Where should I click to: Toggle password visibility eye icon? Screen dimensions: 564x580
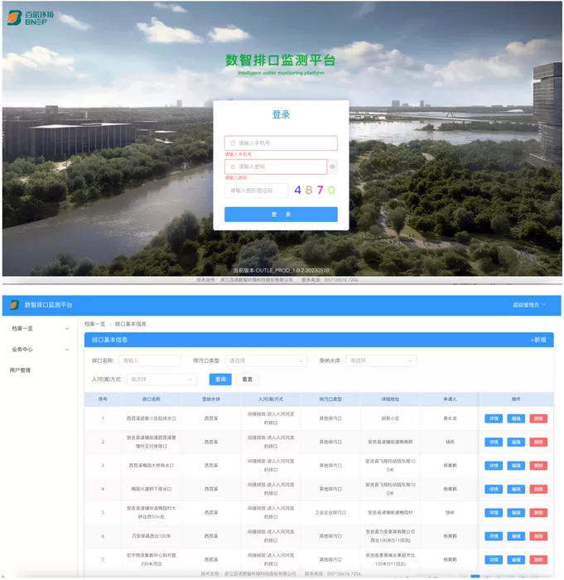point(332,167)
